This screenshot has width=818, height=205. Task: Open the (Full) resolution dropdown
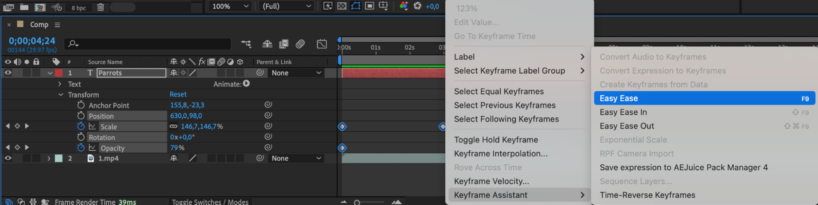(287, 6)
